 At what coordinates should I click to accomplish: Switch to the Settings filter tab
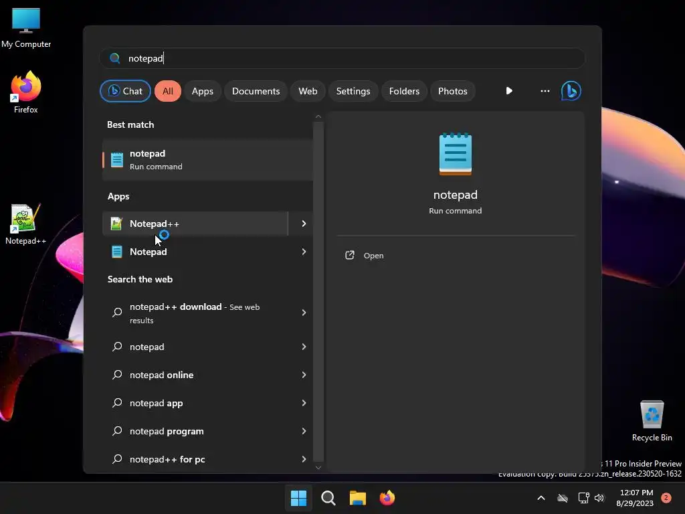tap(353, 91)
